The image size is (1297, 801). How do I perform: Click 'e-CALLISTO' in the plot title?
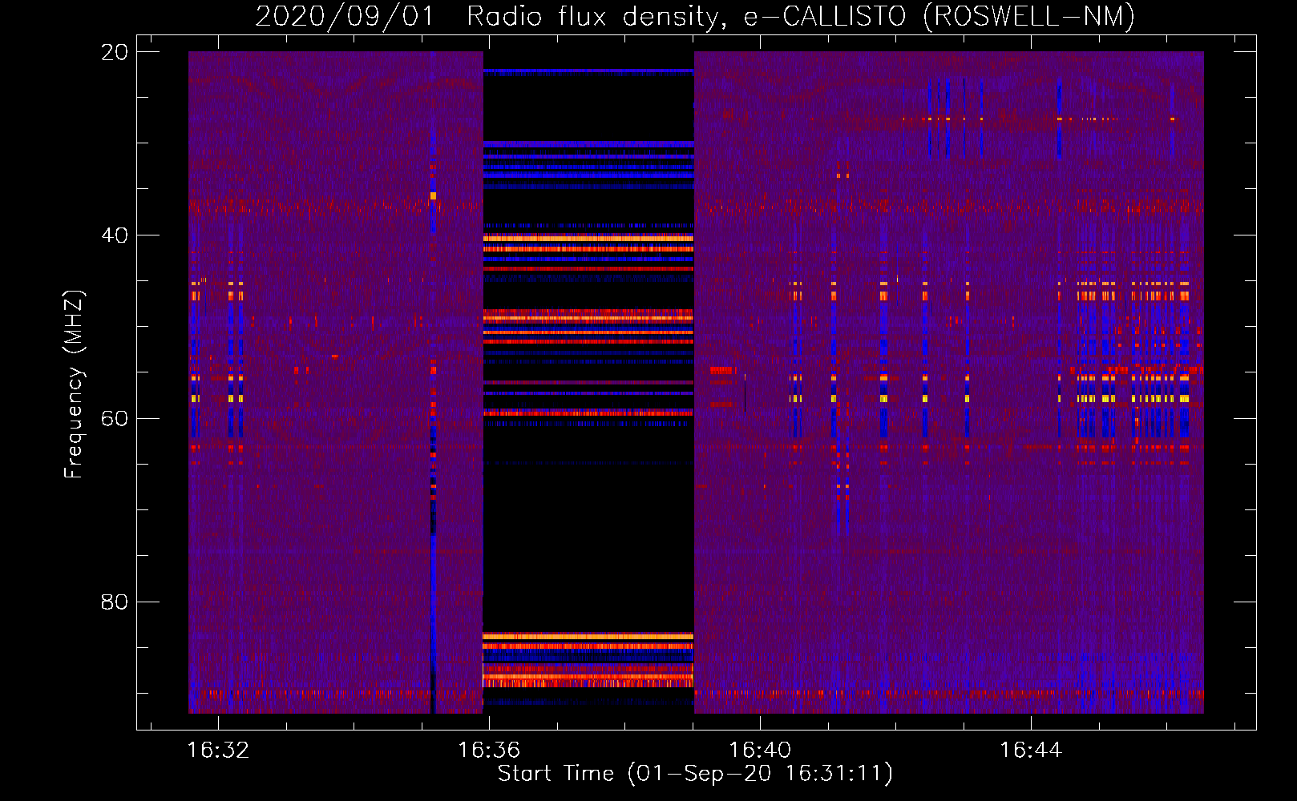point(825,17)
